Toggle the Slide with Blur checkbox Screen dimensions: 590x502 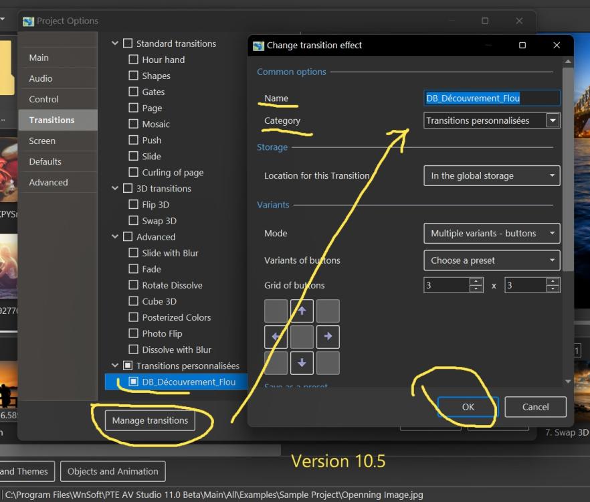[134, 253]
